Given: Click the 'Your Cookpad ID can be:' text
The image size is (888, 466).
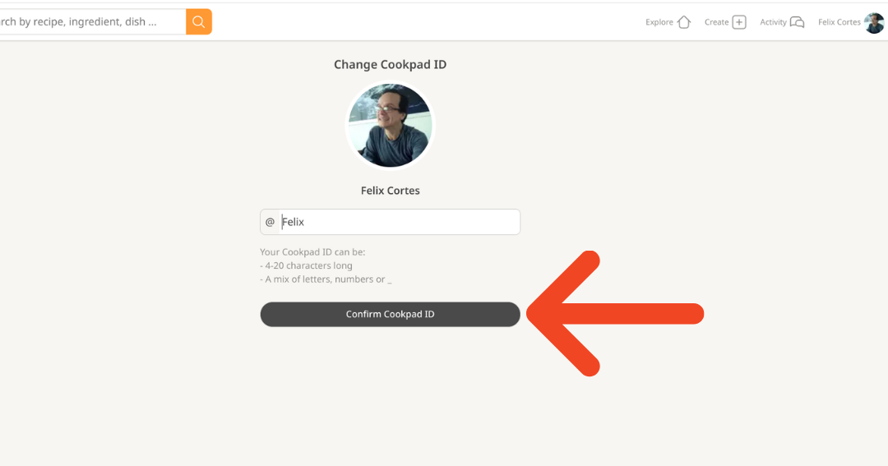Looking at the screenshot, I should coord(312,252).
